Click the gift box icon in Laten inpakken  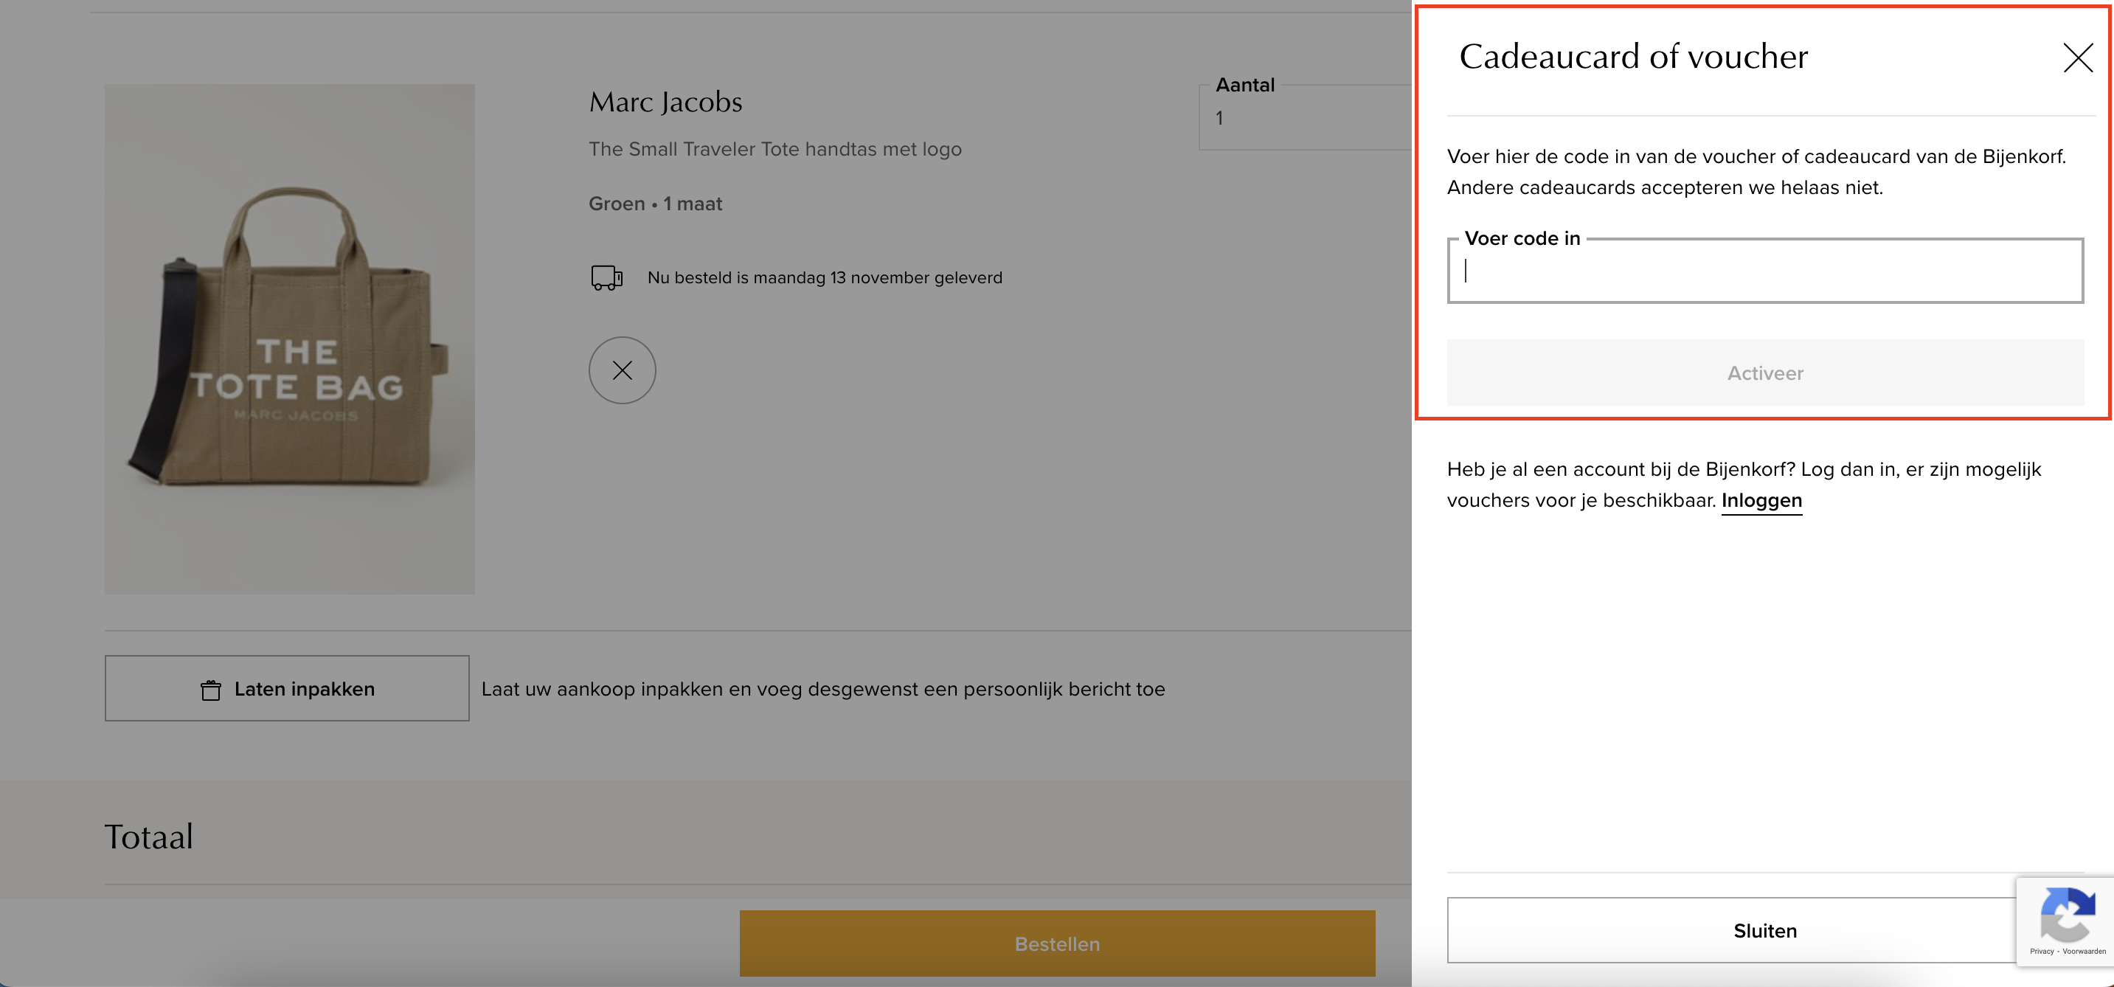211,690
